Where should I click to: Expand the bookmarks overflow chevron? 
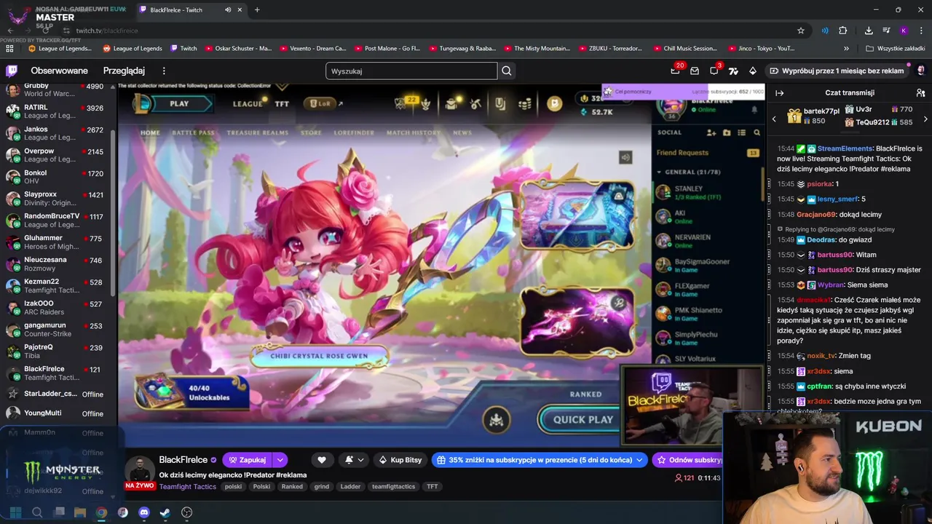click(846, 49)
